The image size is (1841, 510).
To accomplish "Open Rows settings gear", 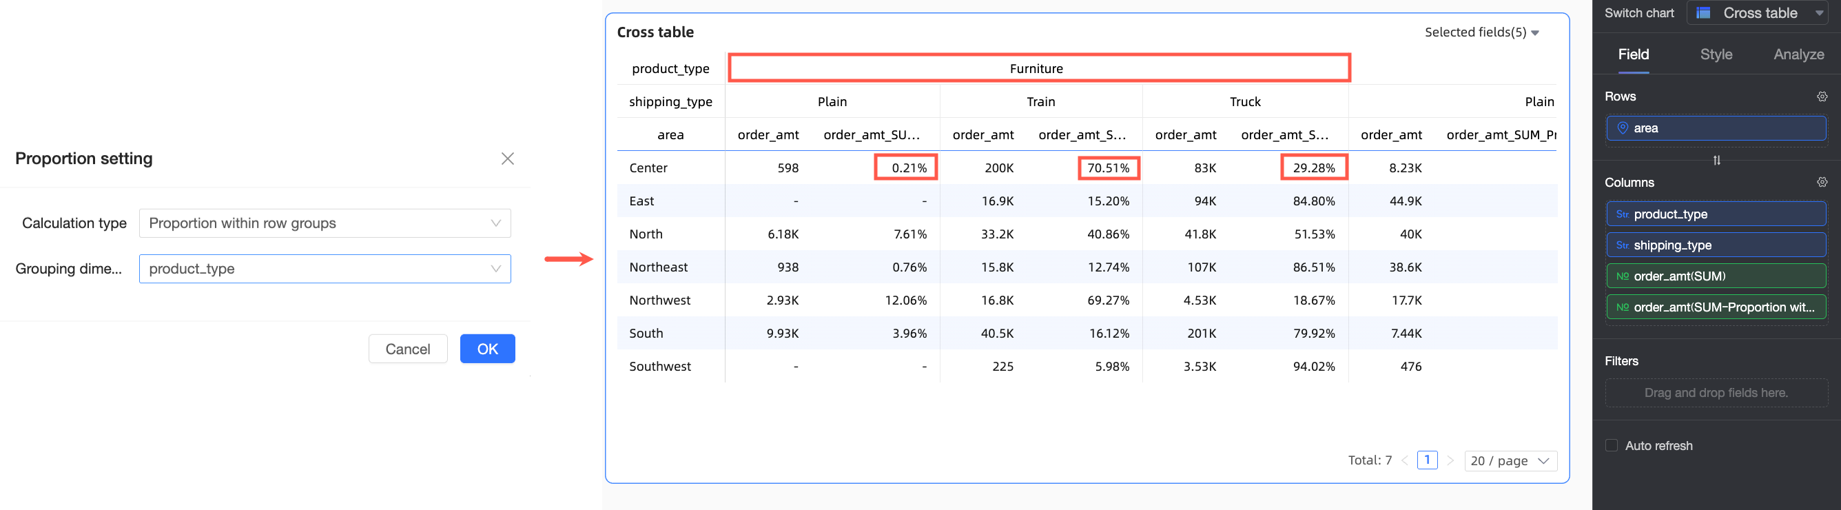I will [1822, 96].
